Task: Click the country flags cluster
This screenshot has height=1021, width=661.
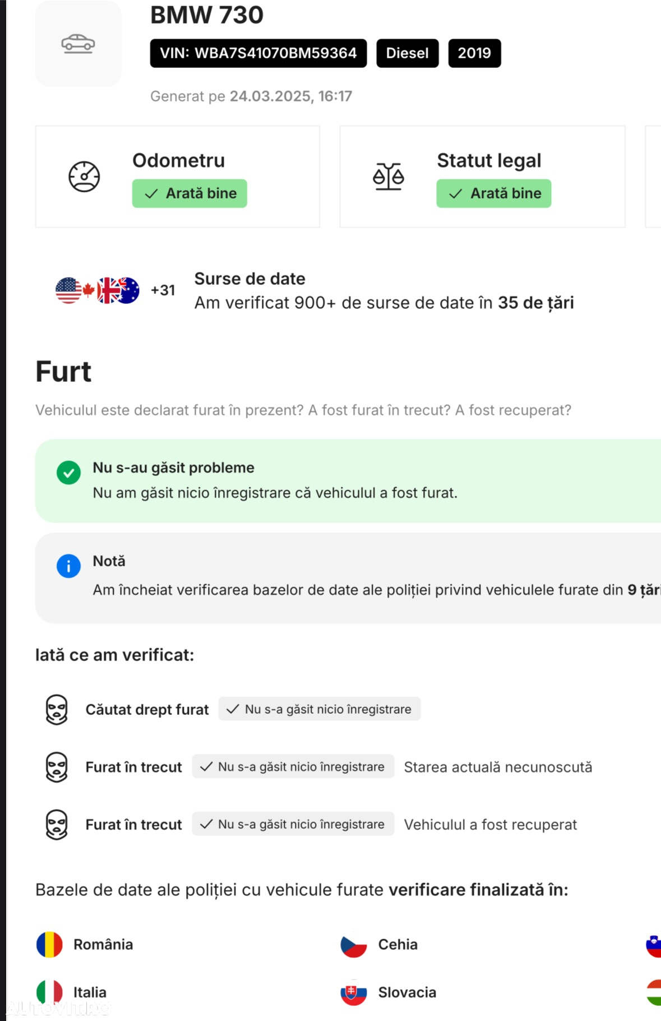Action: (98, 290)
